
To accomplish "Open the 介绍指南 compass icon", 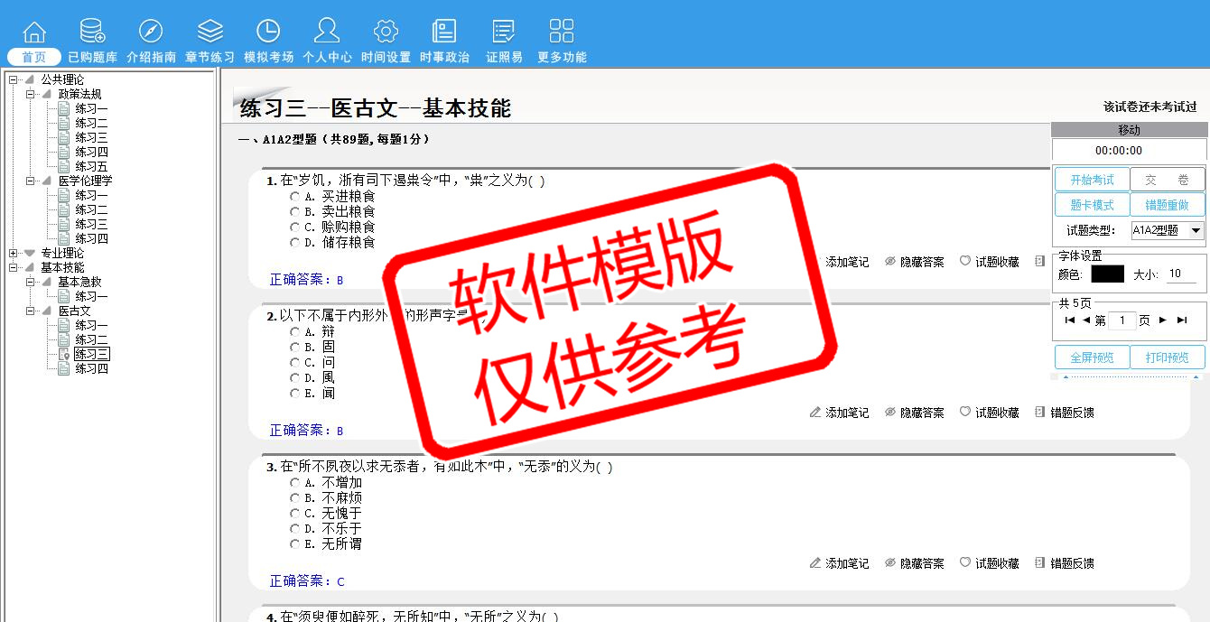I will coord(151,32).
